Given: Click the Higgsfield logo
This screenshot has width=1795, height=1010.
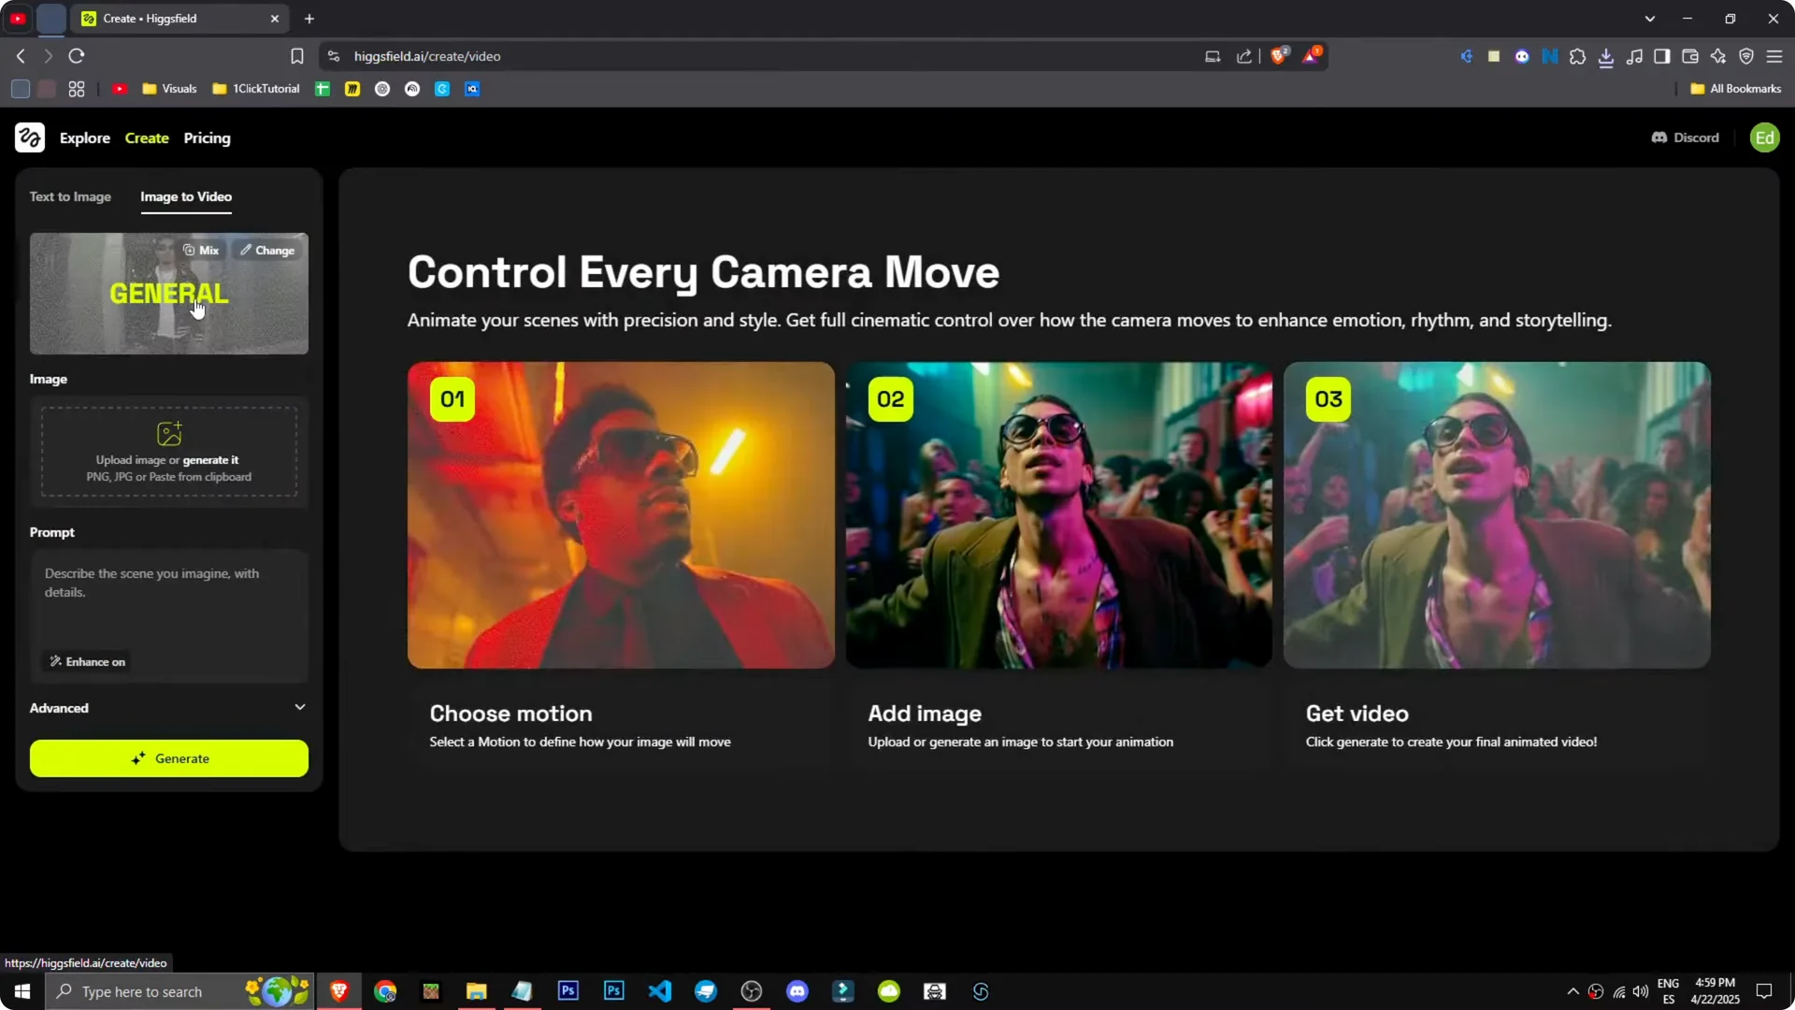Looking at the screenshot, I should 29,137.
